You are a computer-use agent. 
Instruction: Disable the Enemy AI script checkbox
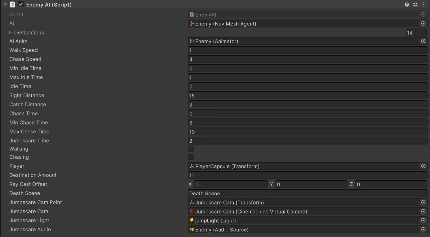click(x=21, y=5)
